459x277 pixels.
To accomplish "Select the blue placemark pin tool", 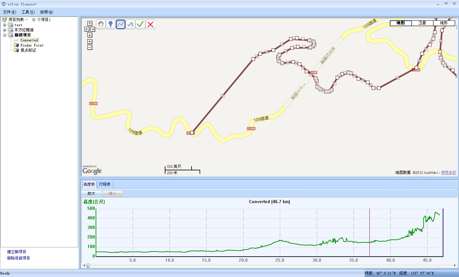I will tap(111, 24).
